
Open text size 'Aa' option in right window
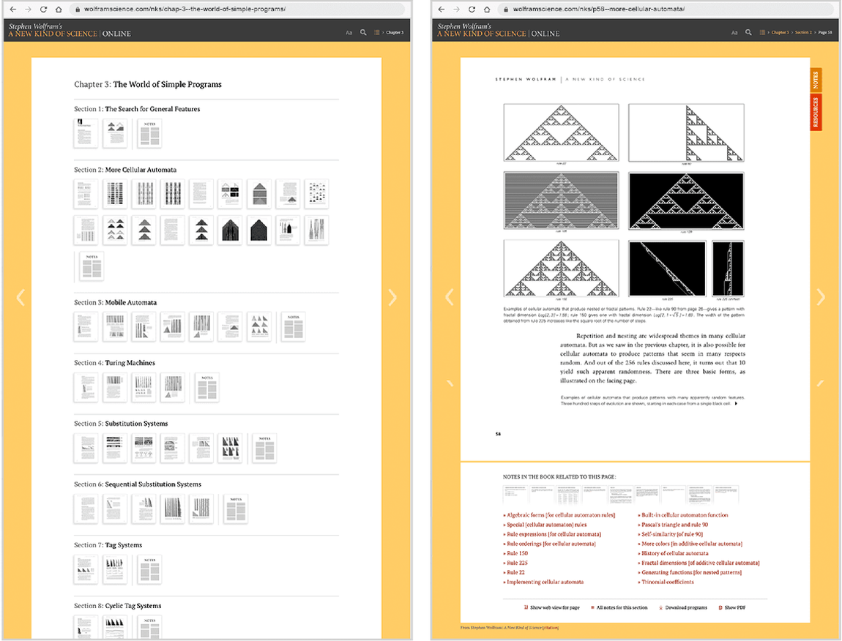pos(734,32)
